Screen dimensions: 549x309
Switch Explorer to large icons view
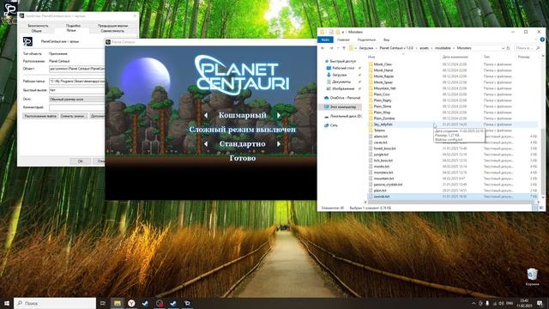coord(541,208)
